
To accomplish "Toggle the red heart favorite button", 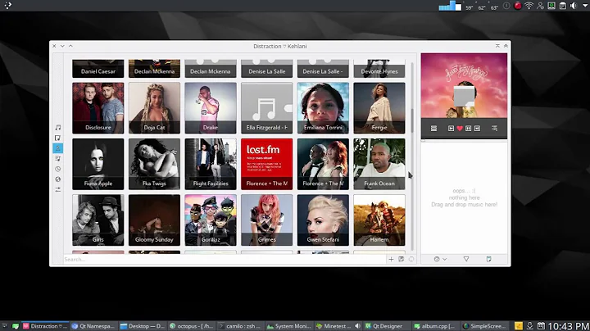I will tap(460, 129).
